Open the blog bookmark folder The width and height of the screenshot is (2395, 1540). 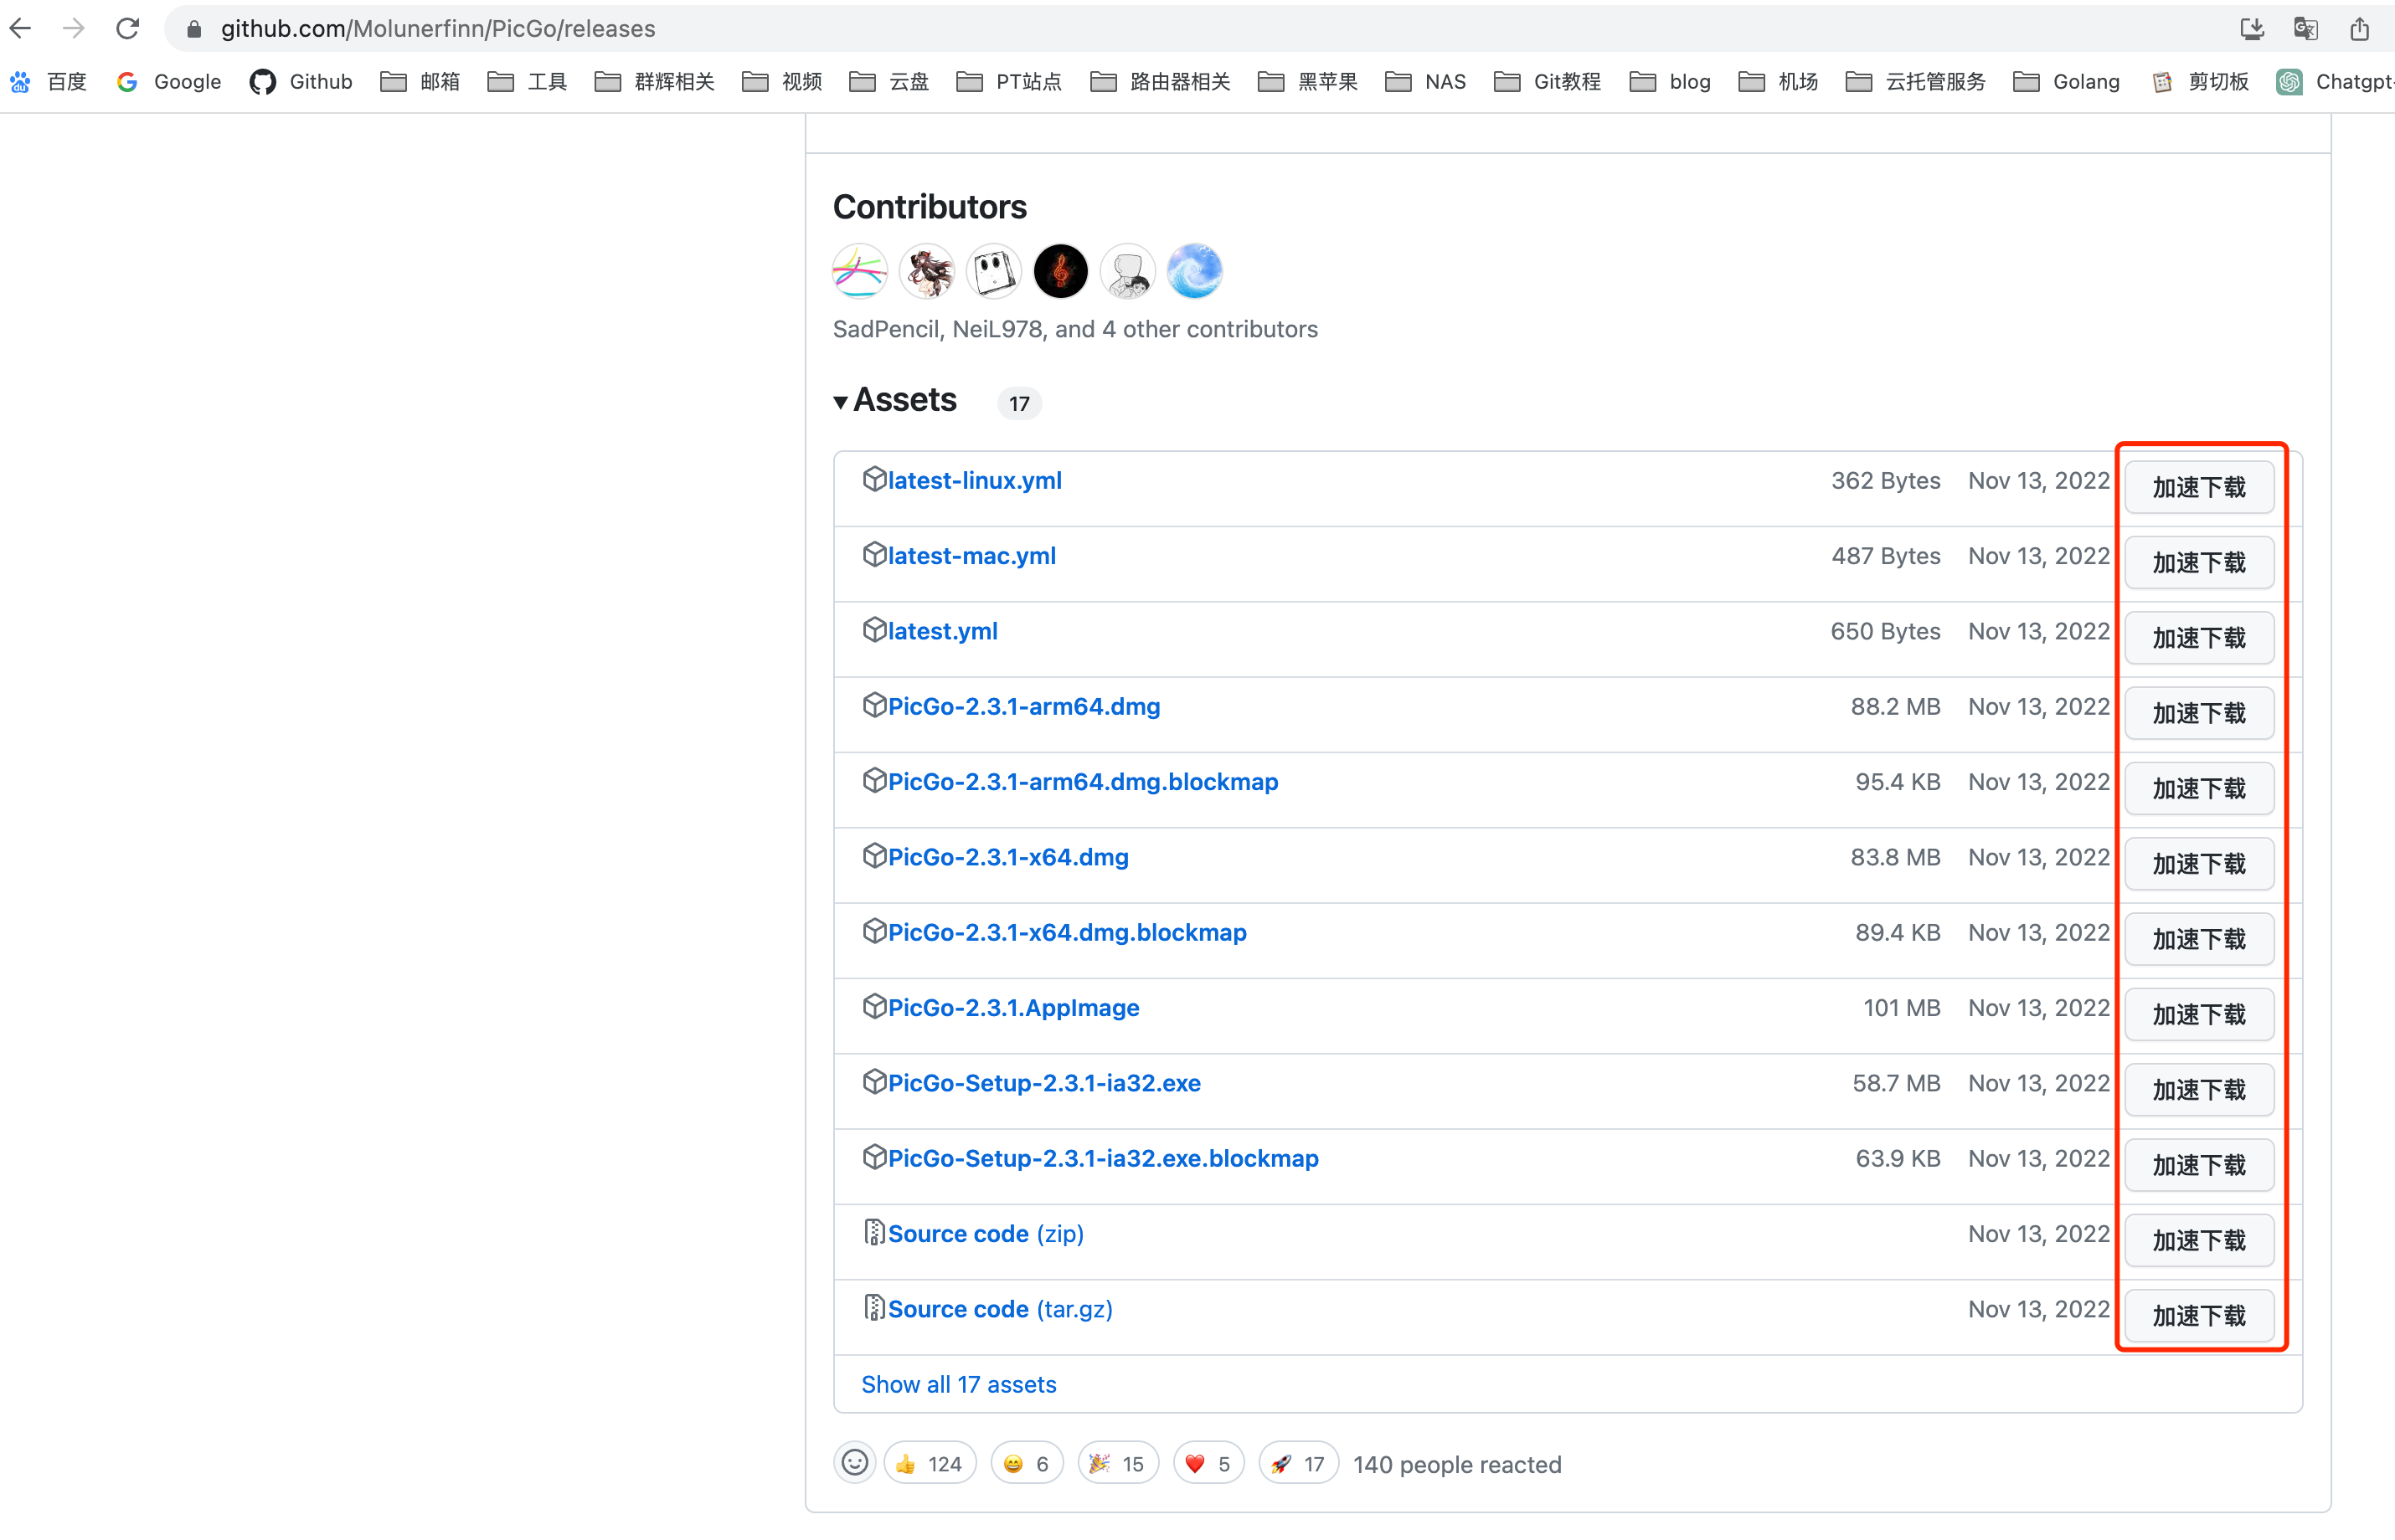click(1671, 82)
